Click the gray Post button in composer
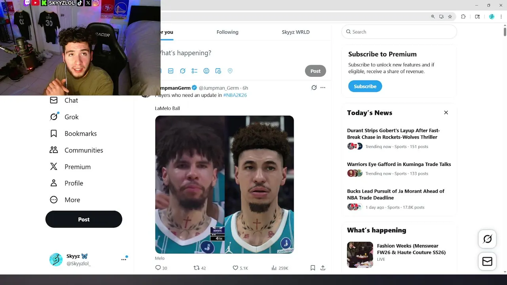Image resolution: width=507 pixels, height=285 pixels. [315, 71]
